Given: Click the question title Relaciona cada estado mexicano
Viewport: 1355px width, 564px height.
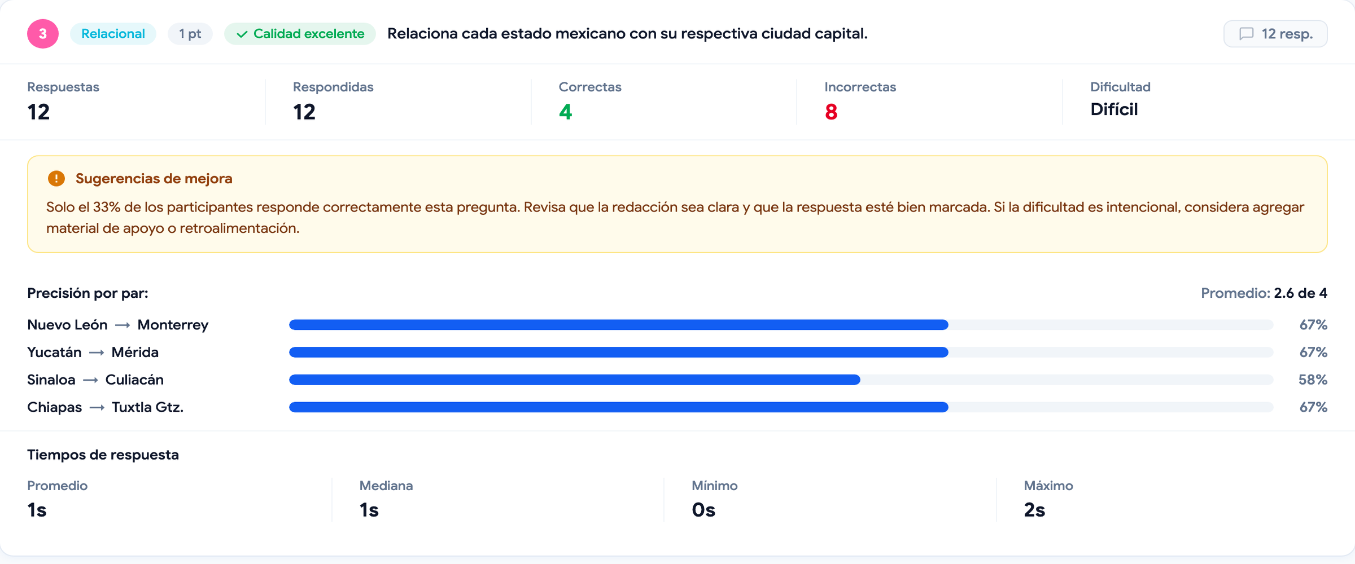Looking at the screenshot, I should tap(628, 33).
